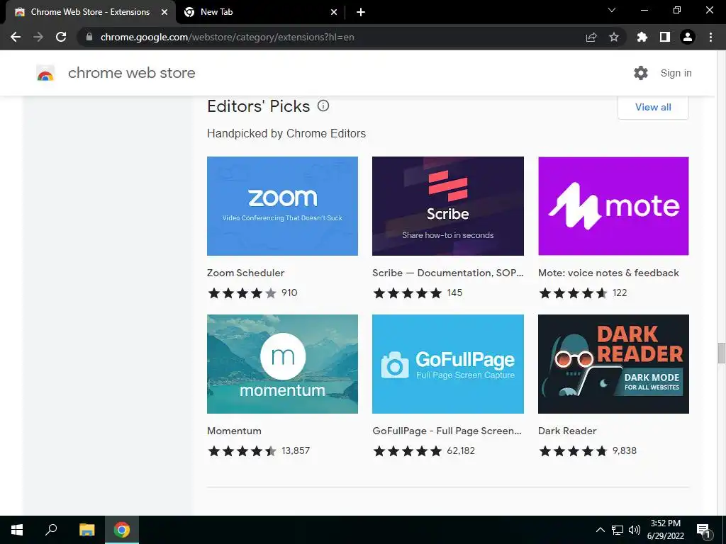Open Windows taskbar search
This screenshot has width=726, height=544.
click(x=51, y=530)
